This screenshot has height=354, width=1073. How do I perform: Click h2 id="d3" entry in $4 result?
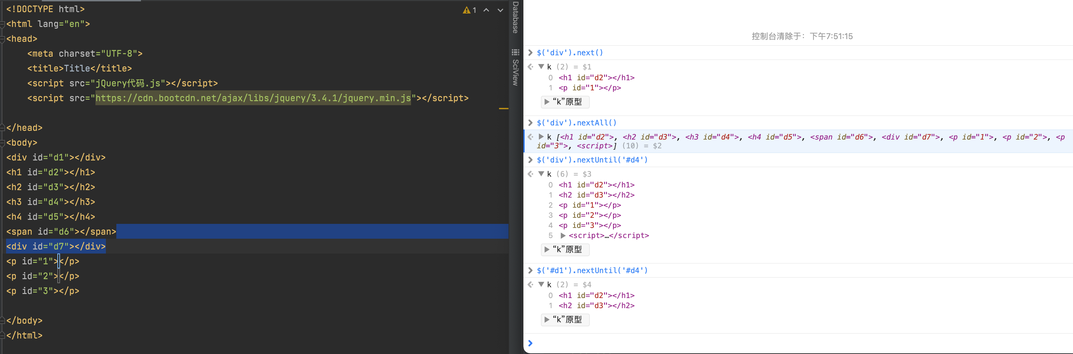click(x=597, y=305)
